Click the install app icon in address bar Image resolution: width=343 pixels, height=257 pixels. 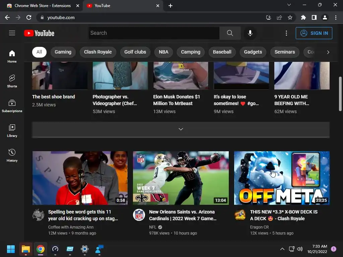[268, 17]
